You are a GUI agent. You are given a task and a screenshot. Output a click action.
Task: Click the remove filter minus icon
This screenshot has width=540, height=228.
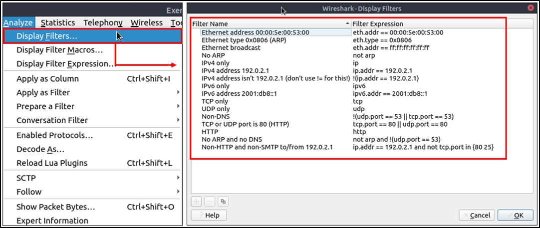(210, 201)
